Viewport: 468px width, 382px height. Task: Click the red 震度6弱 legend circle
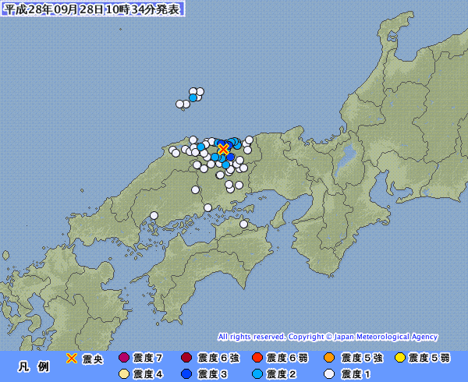257,358
